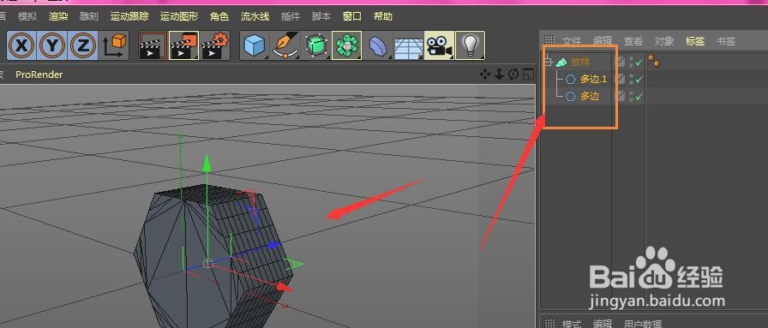Add a light object
The height and width of the screenshot is (328, 768).
471,45
